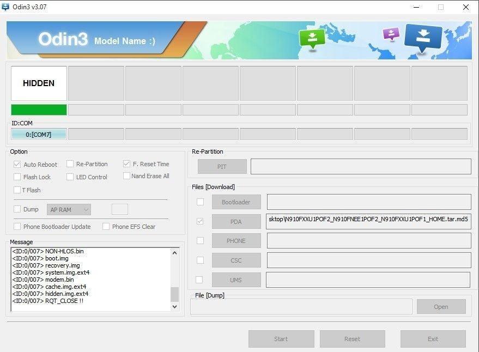Image resolution: width=479 pixels, height=352 pixels.
Task: Click the Open button for File Dump
Action: pos(441,306)
